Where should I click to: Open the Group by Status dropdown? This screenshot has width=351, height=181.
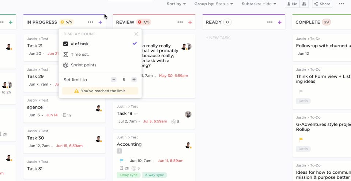tap(214, 4)
